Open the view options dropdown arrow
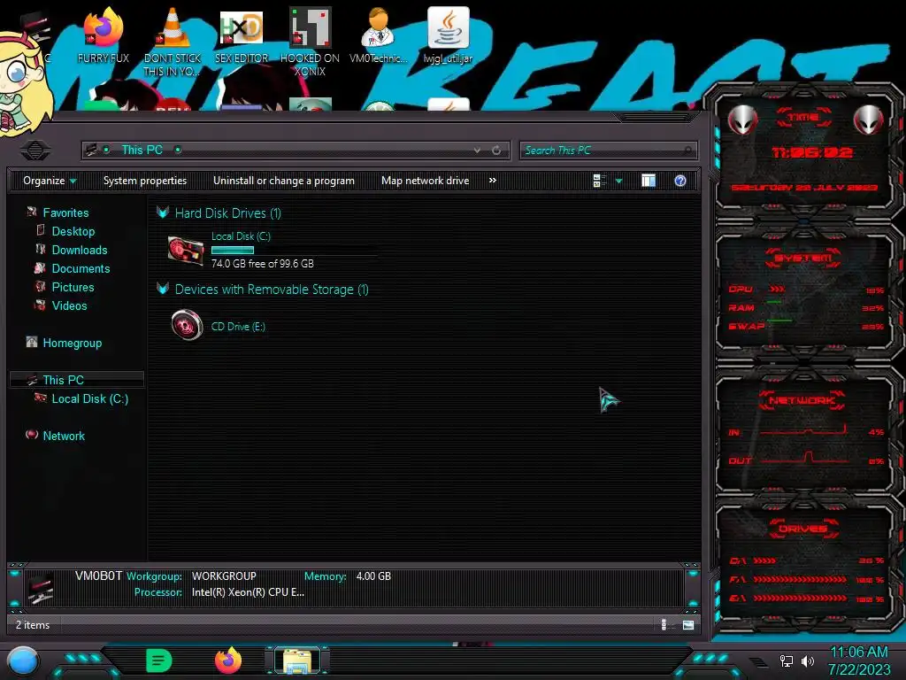 click(x=618, y=181)
